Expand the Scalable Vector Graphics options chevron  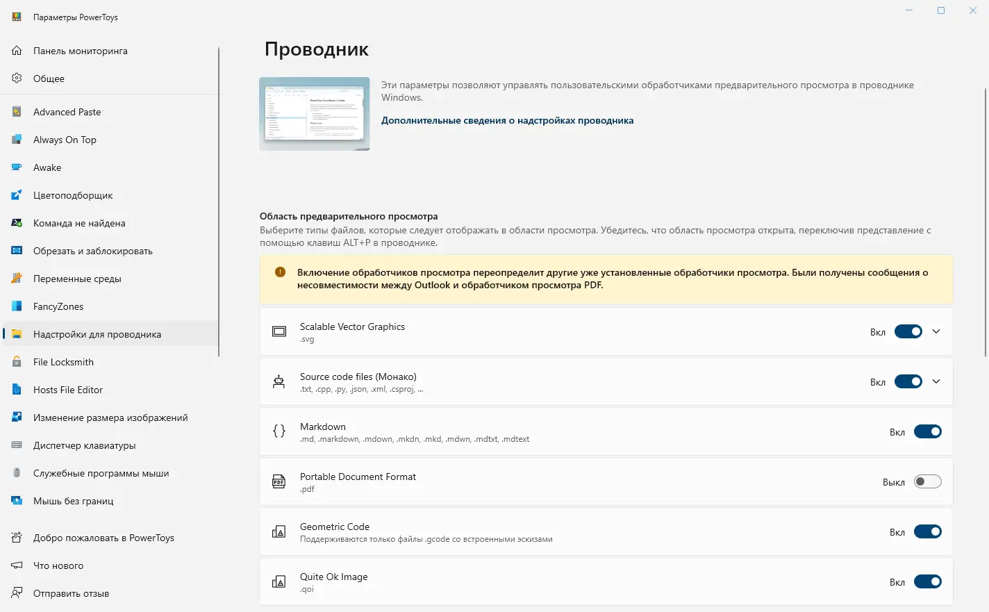click(936, 331)
